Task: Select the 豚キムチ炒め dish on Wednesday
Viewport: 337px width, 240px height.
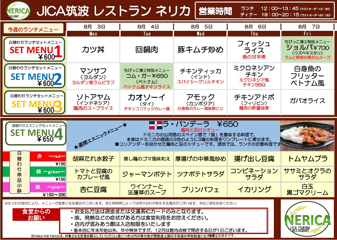Action: click(200, 49)
